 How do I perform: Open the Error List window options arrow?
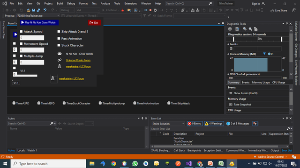coord(283,118)
